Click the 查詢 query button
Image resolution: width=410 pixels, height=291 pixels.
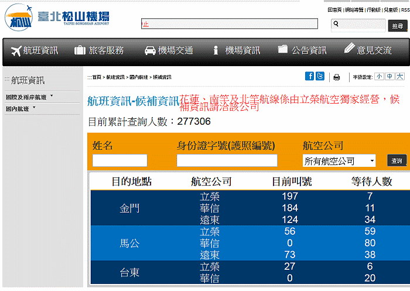[x=397, y=160]
